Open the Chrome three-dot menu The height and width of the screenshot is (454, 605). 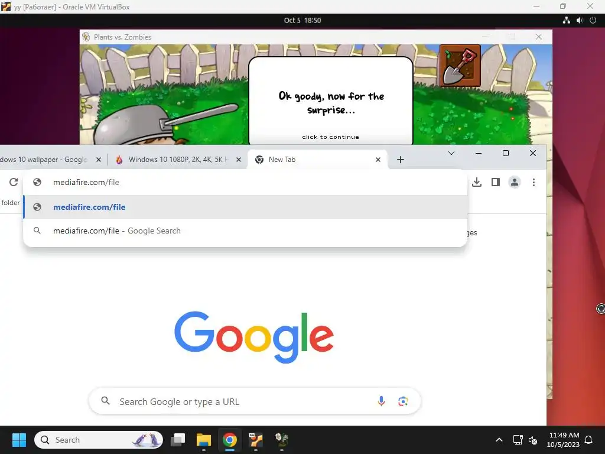[x=534, y=182]
